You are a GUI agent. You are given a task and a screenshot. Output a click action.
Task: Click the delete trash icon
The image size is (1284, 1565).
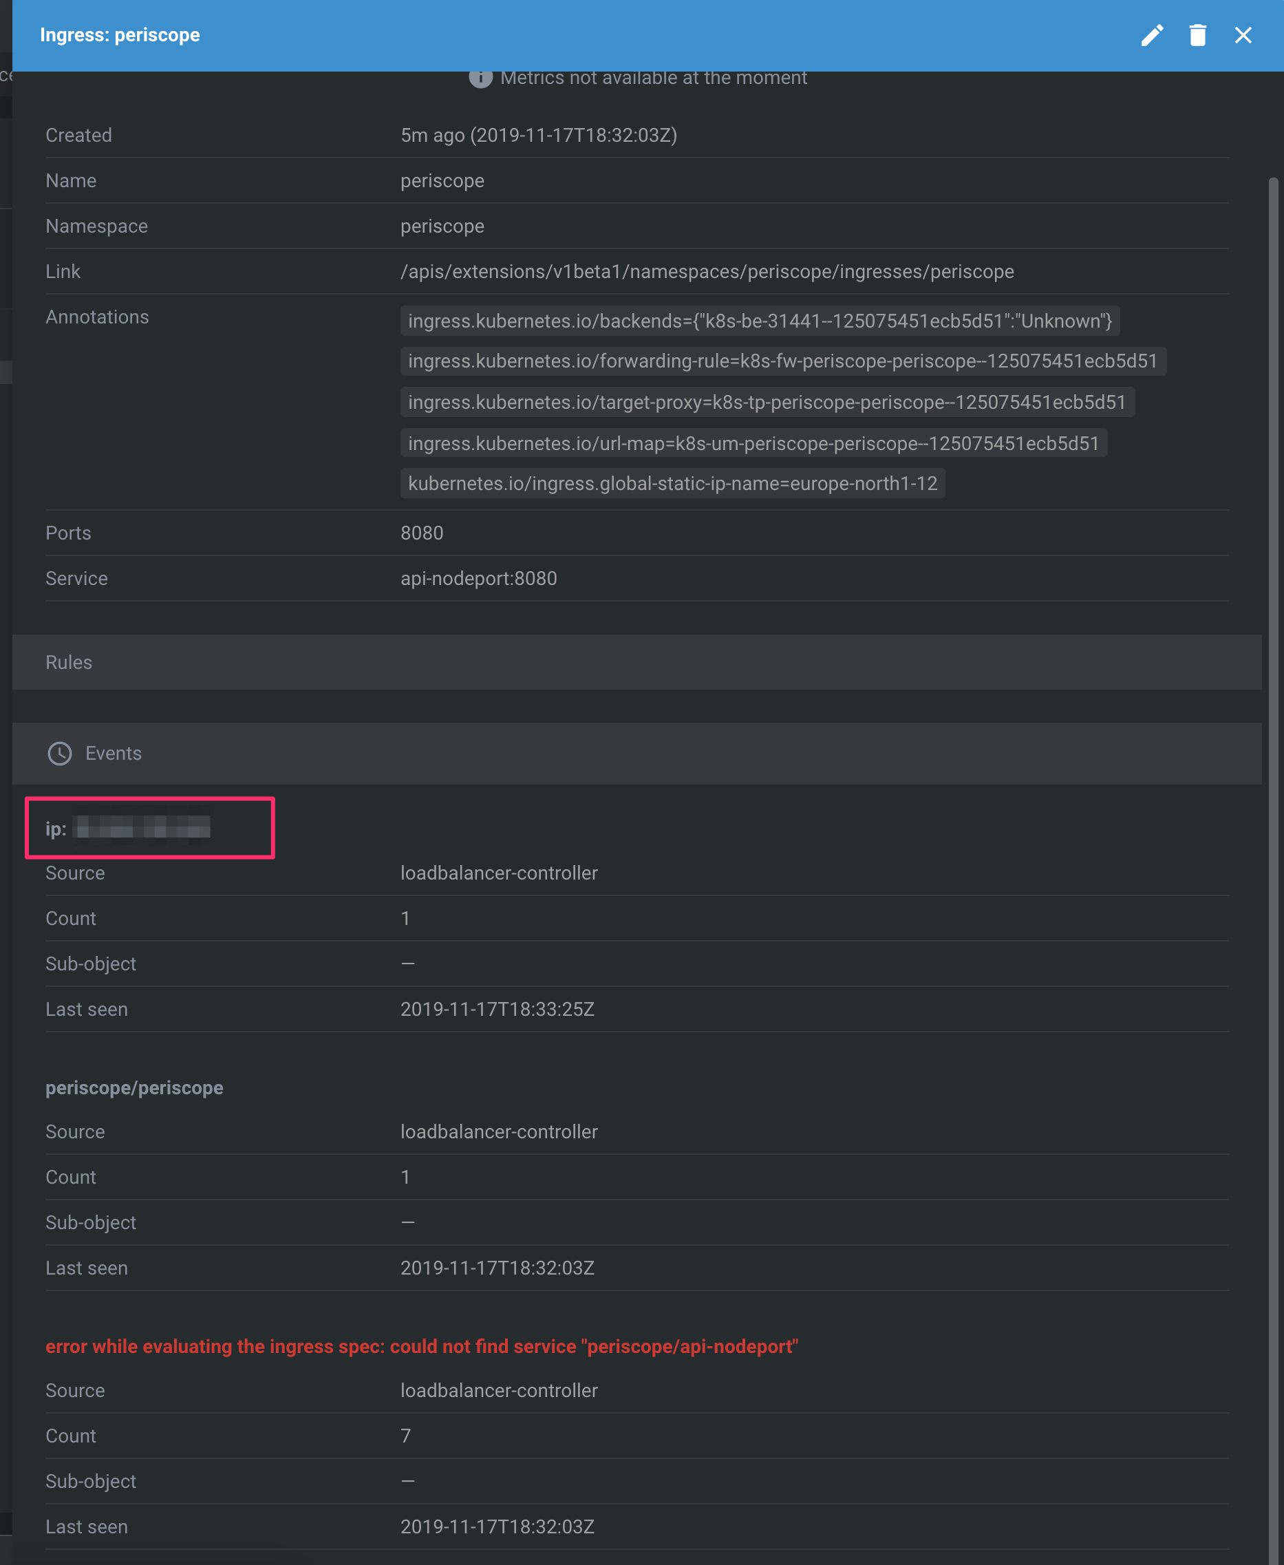click(x=1198, y=35)
